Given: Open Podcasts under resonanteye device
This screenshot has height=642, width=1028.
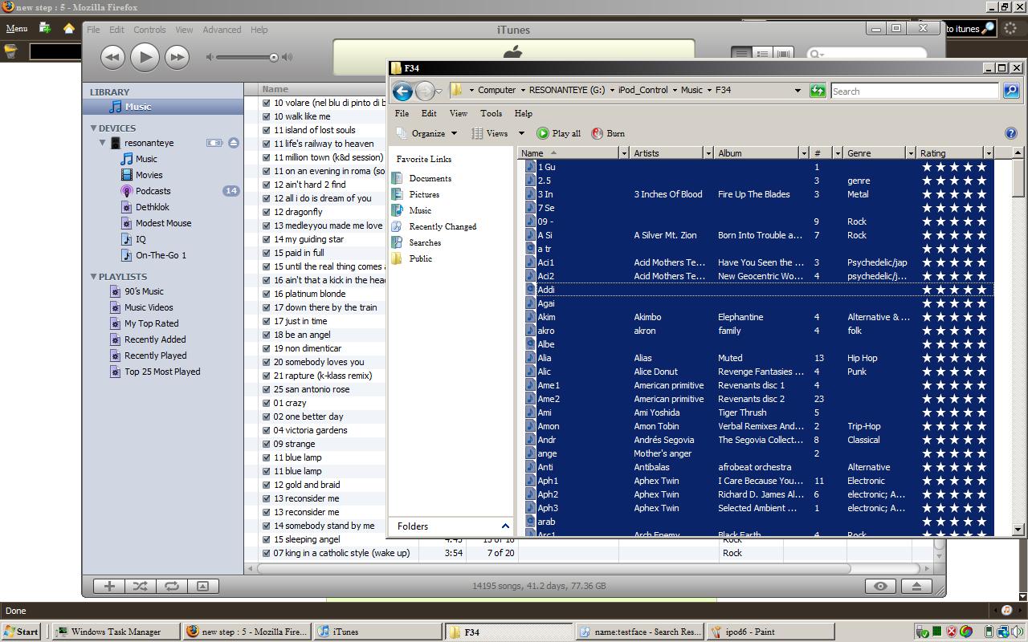Looking at the screenshot, I should point(153,191).
